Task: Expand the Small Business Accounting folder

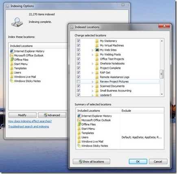Action: 92,91
